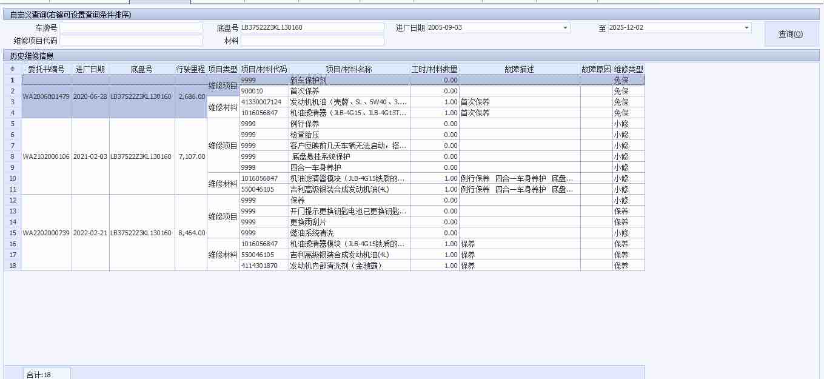The width and height of the screenshot is (824, 379).
Task: Select row header number 18
Action: (12, 266)
